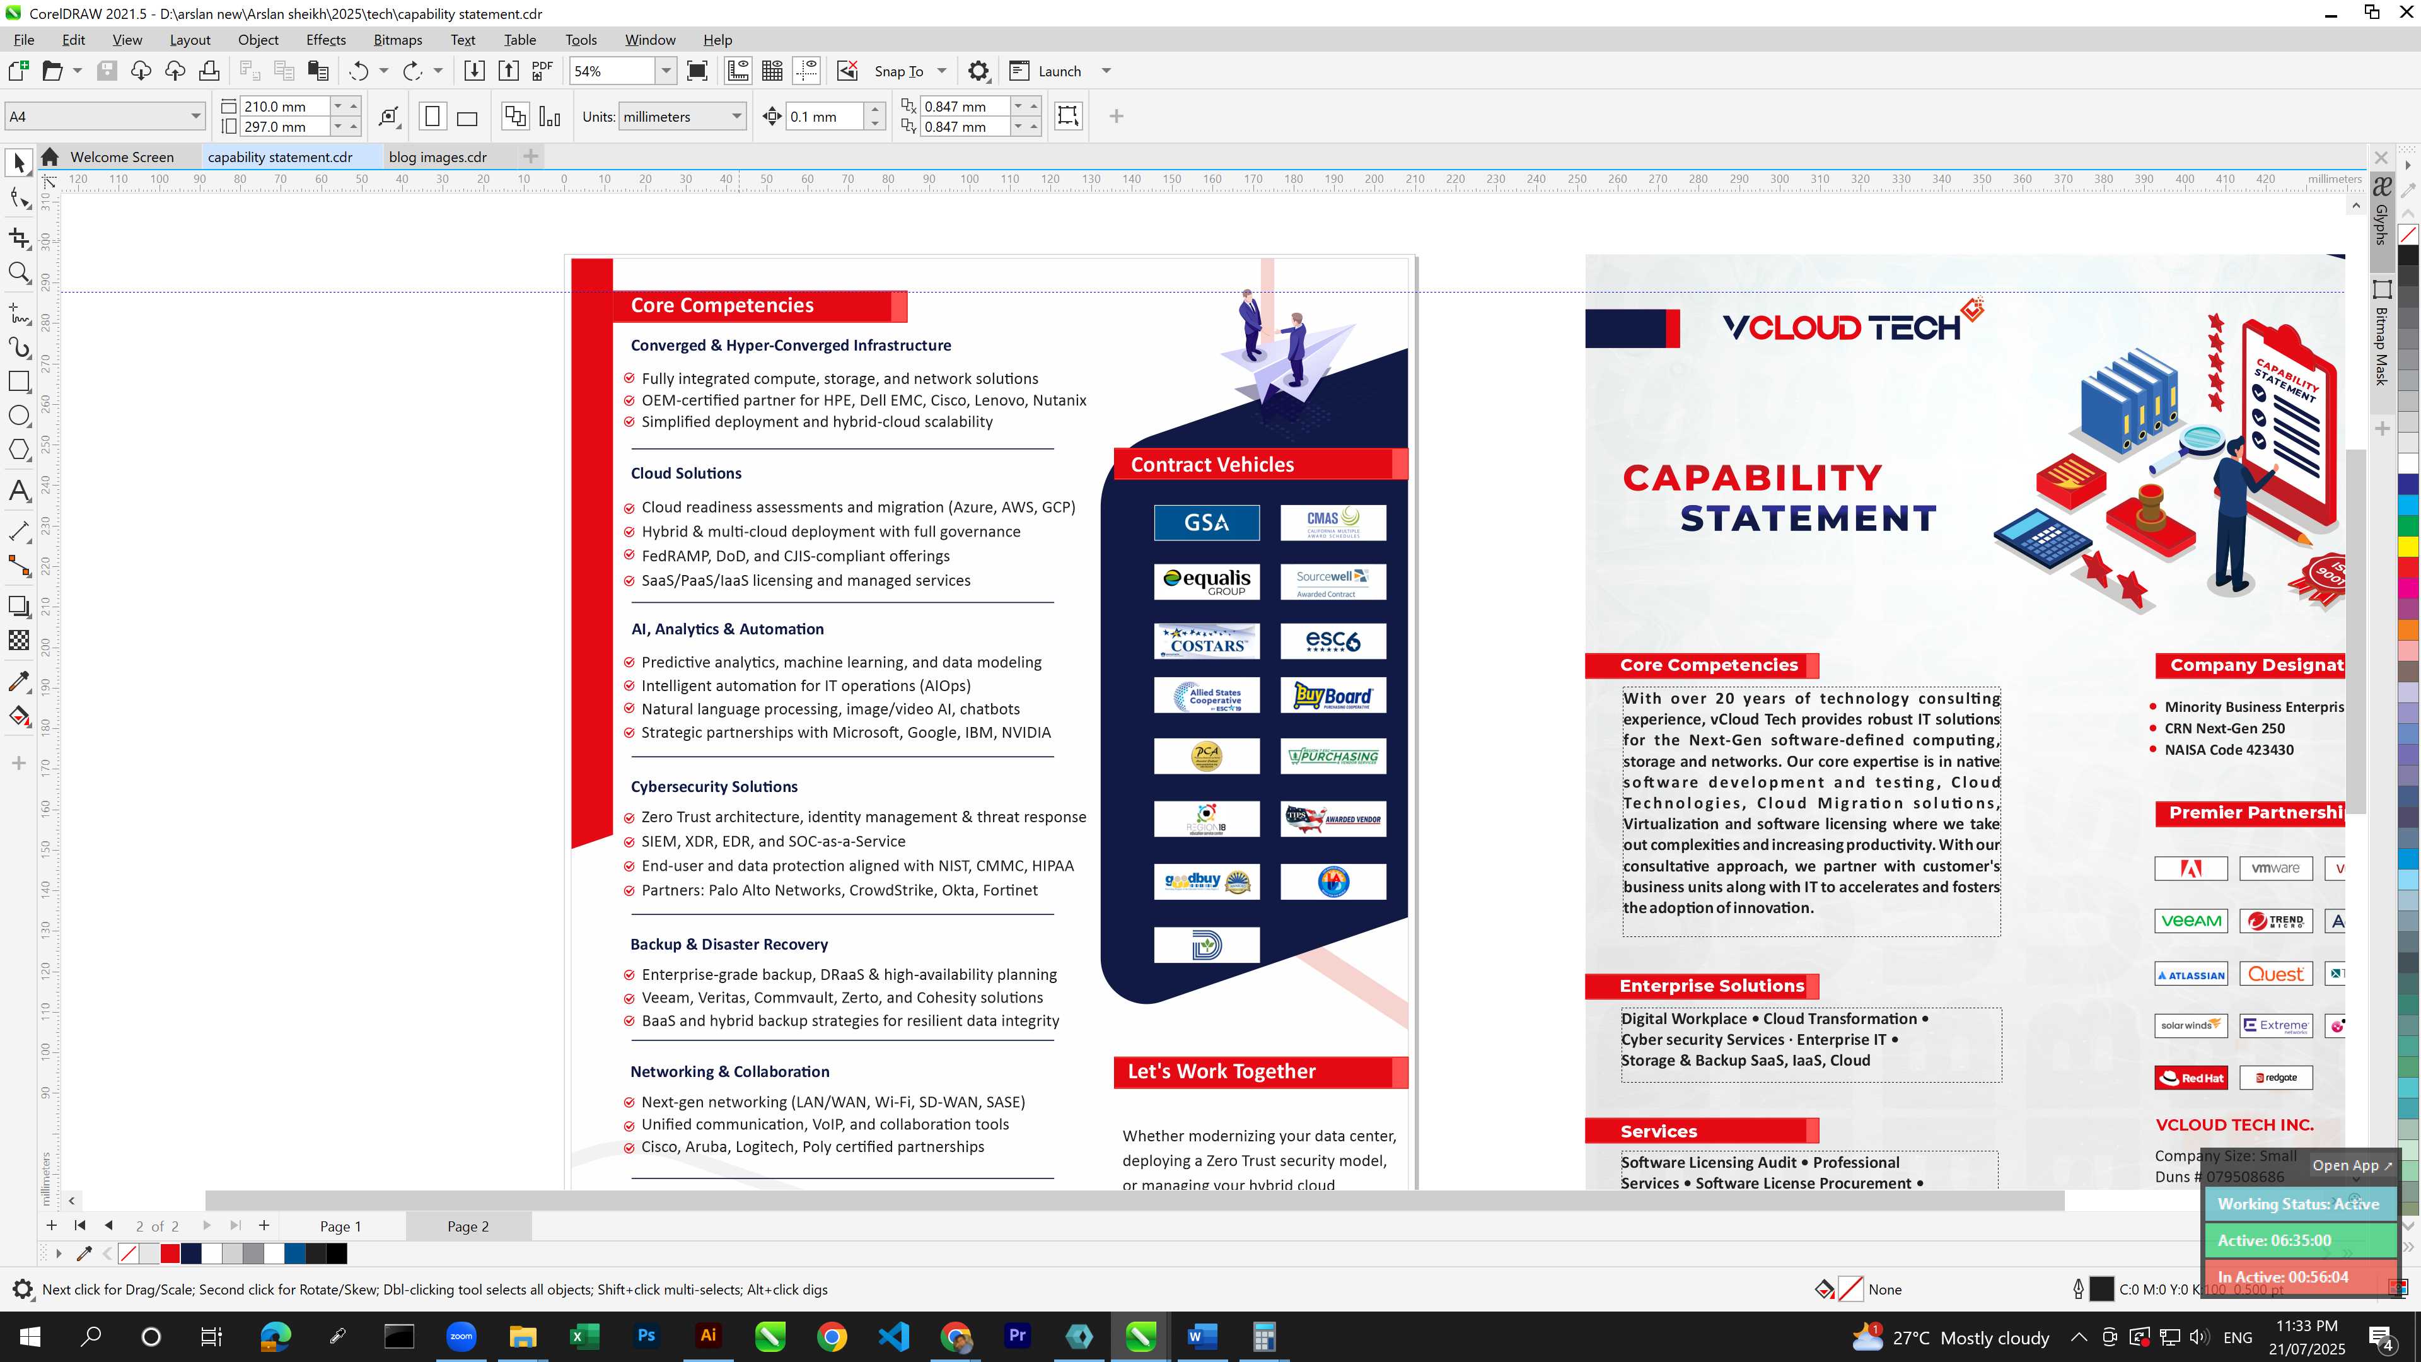The height and width of the screenshot is (1362, 2421).
Task: Toggle Show Grid button
Action: (x=772, y=71)
